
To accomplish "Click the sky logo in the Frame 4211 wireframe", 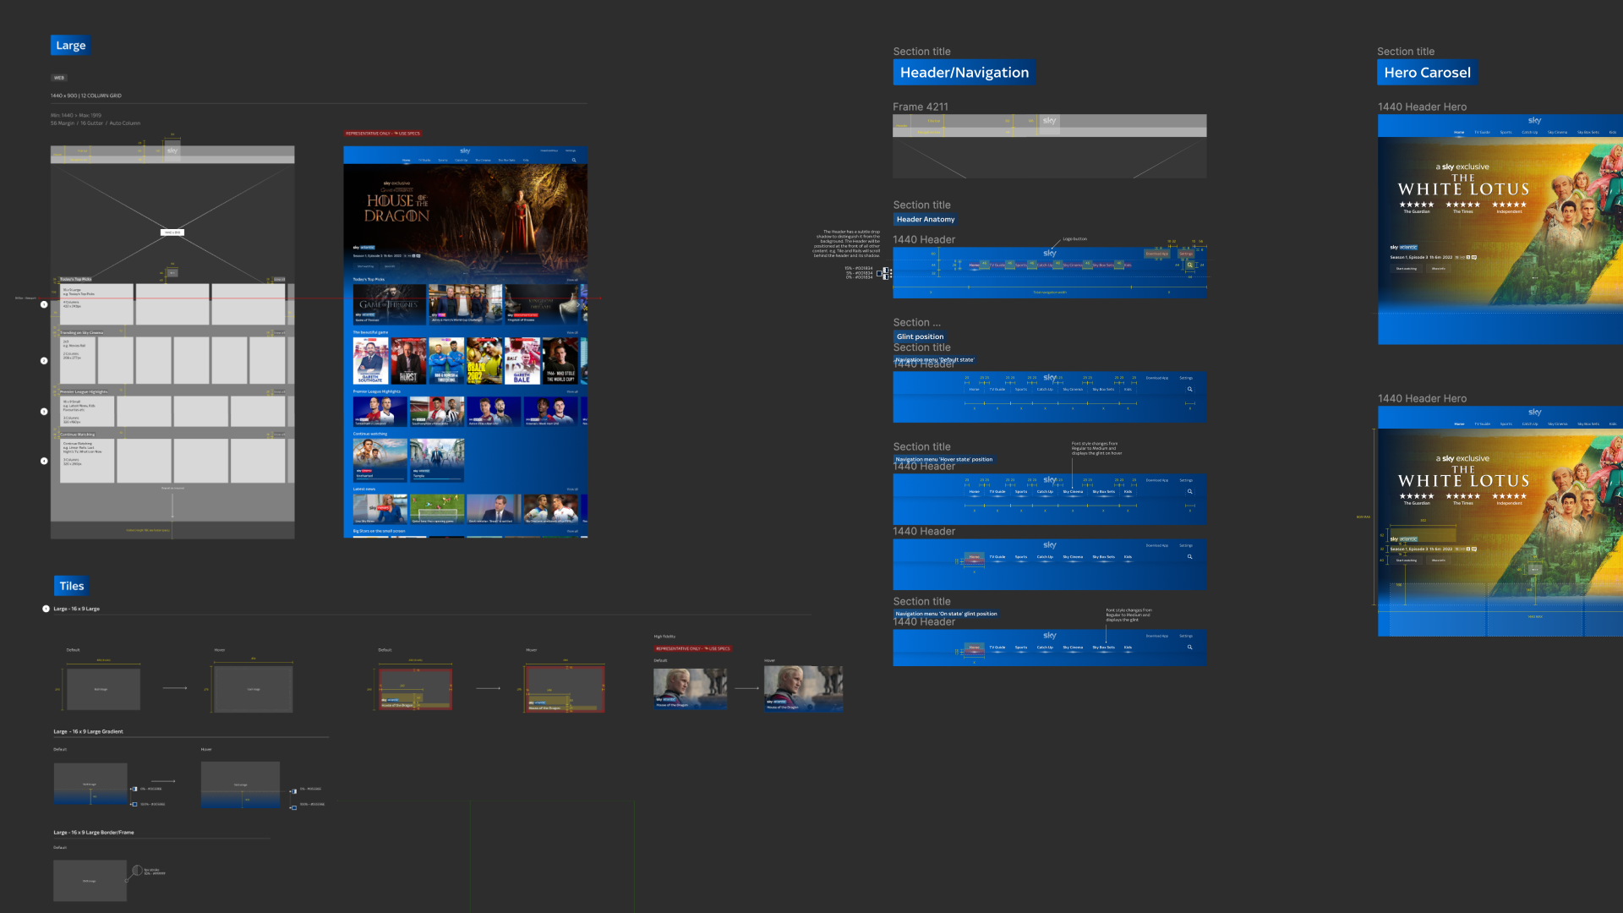I will (x=1049, y=121).
